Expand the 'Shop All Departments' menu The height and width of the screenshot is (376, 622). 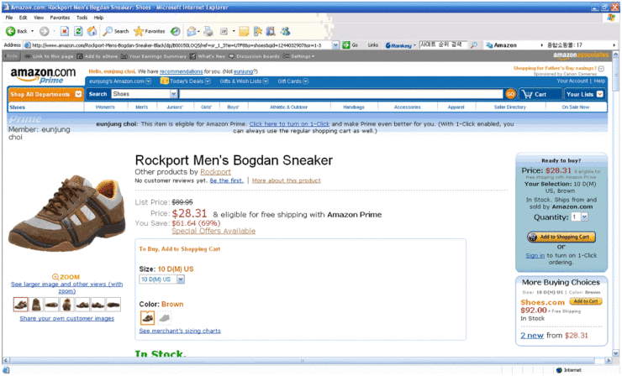pos(78,94)
